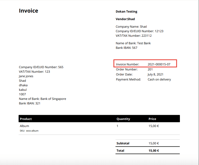Select the bold Total amount 15,00 €
The width and height of the screenshot is (199, 165).
pos(154,151)
